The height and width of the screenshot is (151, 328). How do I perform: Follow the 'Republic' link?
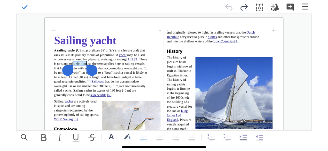173,37
